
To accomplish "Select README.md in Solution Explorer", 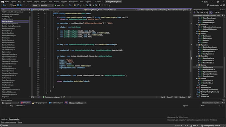I will [x=205, y=96].
